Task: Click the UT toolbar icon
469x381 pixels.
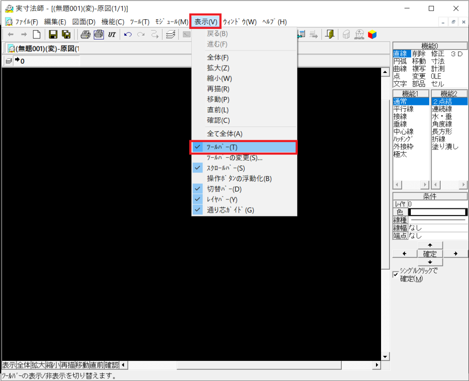Action: [112, 35]
